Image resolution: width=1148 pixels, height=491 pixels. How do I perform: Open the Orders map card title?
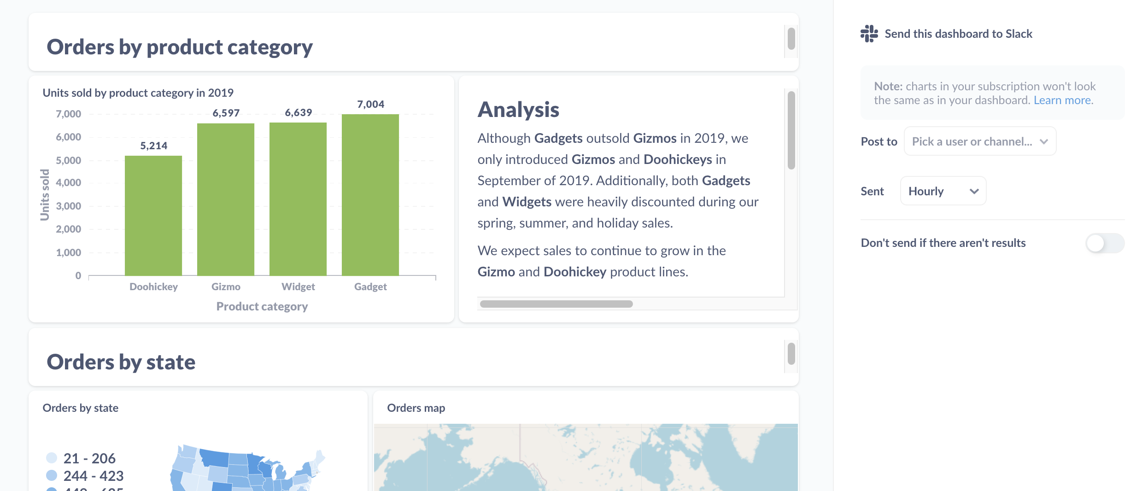point(416,408)
